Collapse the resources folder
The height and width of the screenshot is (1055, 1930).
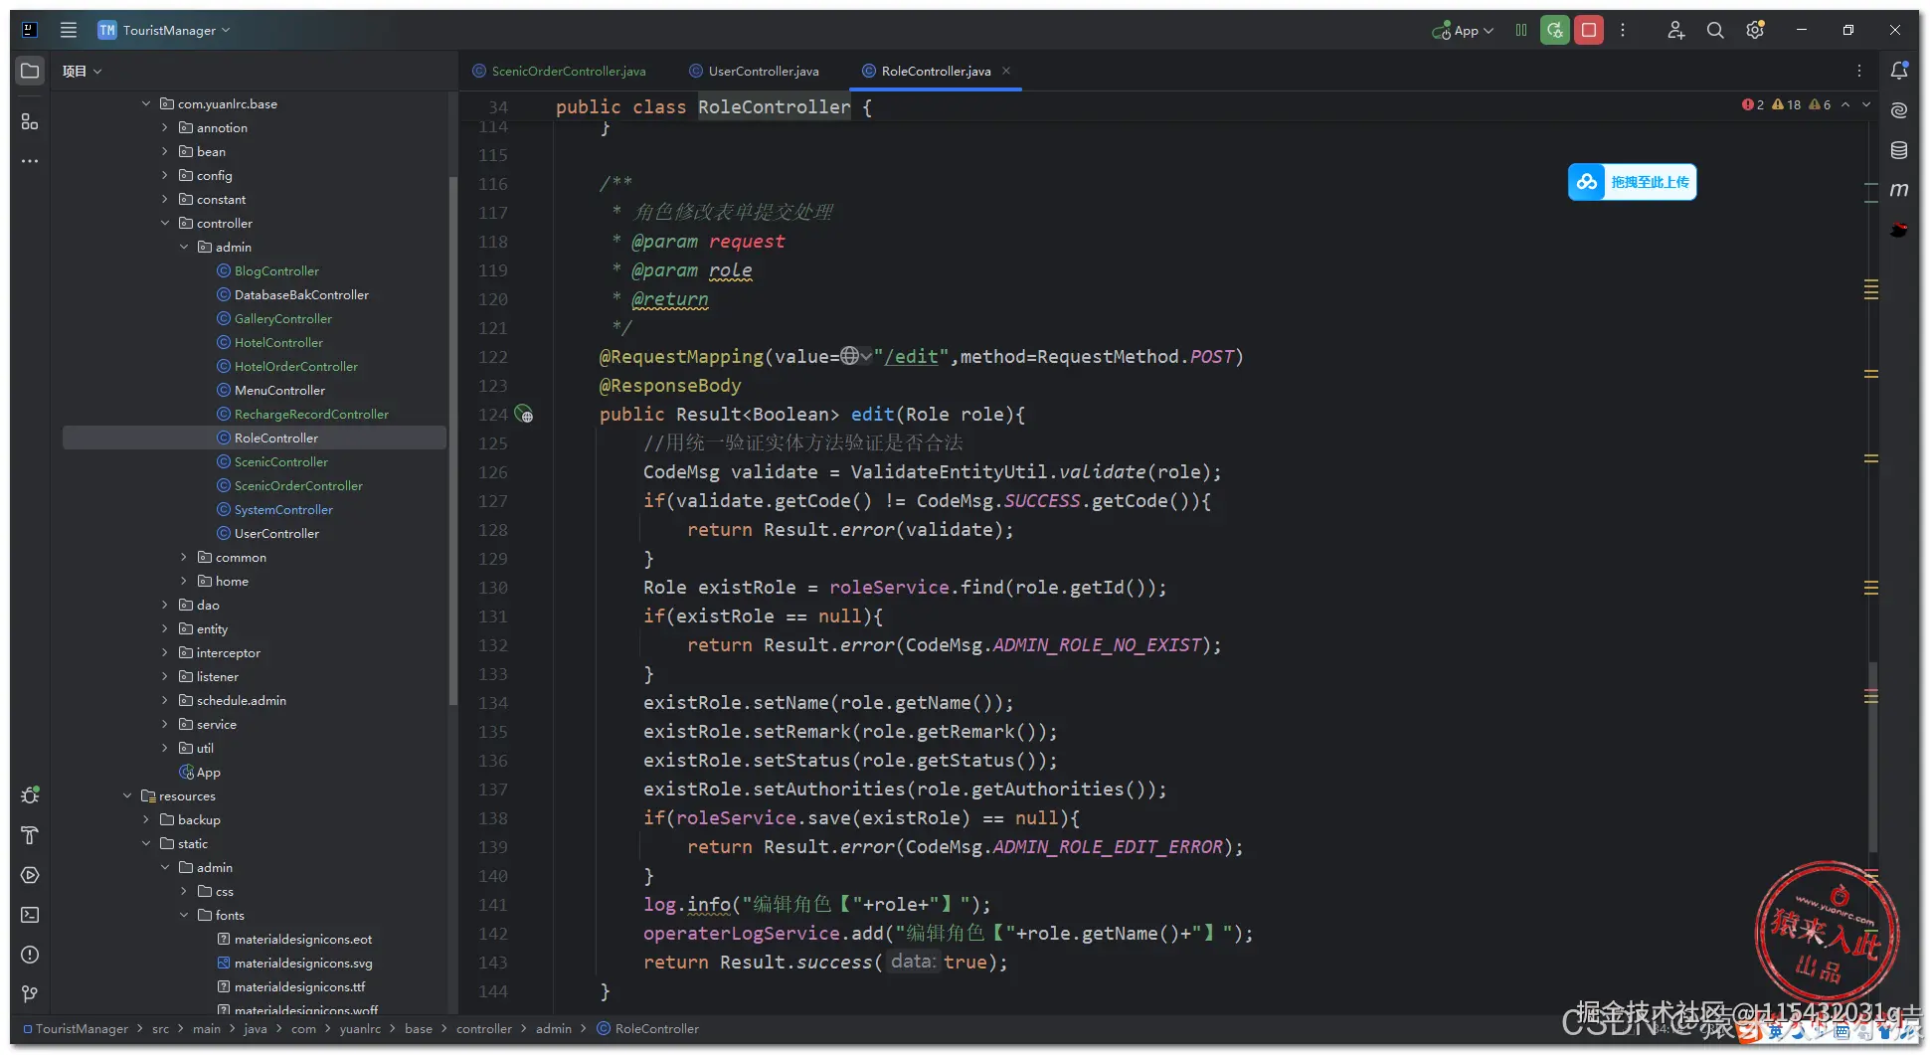[127, 795]
